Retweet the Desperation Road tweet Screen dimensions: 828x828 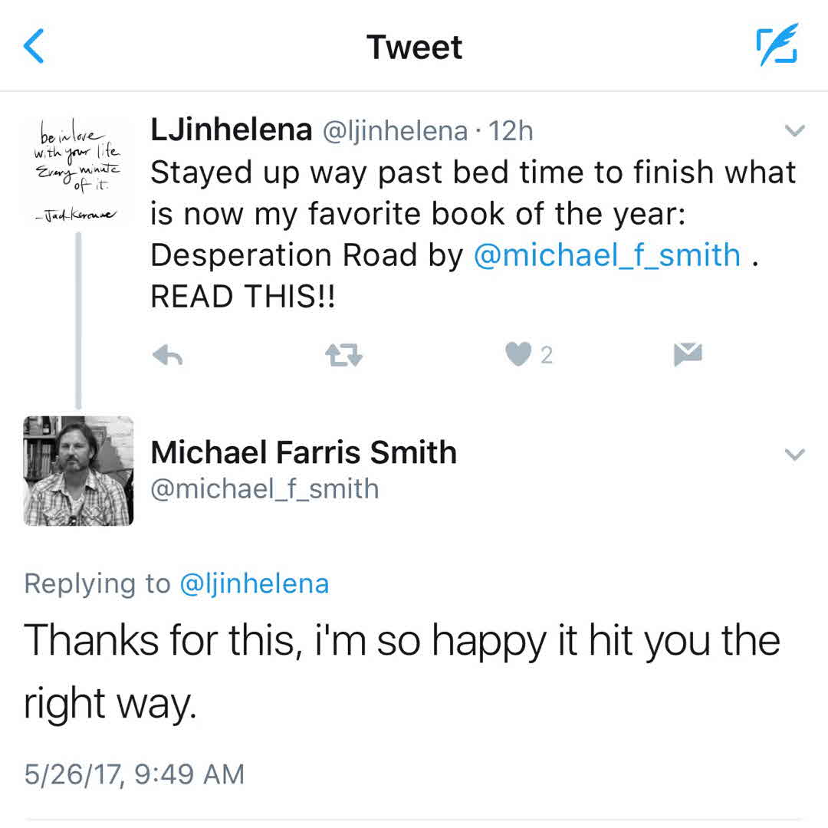pyautogui.click(x=343, y=354)
